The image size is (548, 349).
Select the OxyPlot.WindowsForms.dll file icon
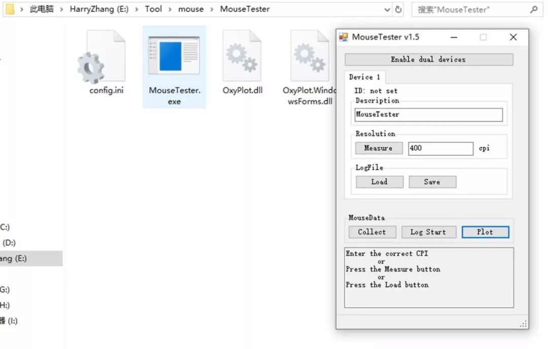(310, 56)
